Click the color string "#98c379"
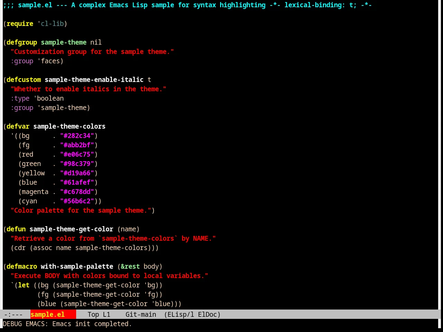 click(x=77, y=164)
